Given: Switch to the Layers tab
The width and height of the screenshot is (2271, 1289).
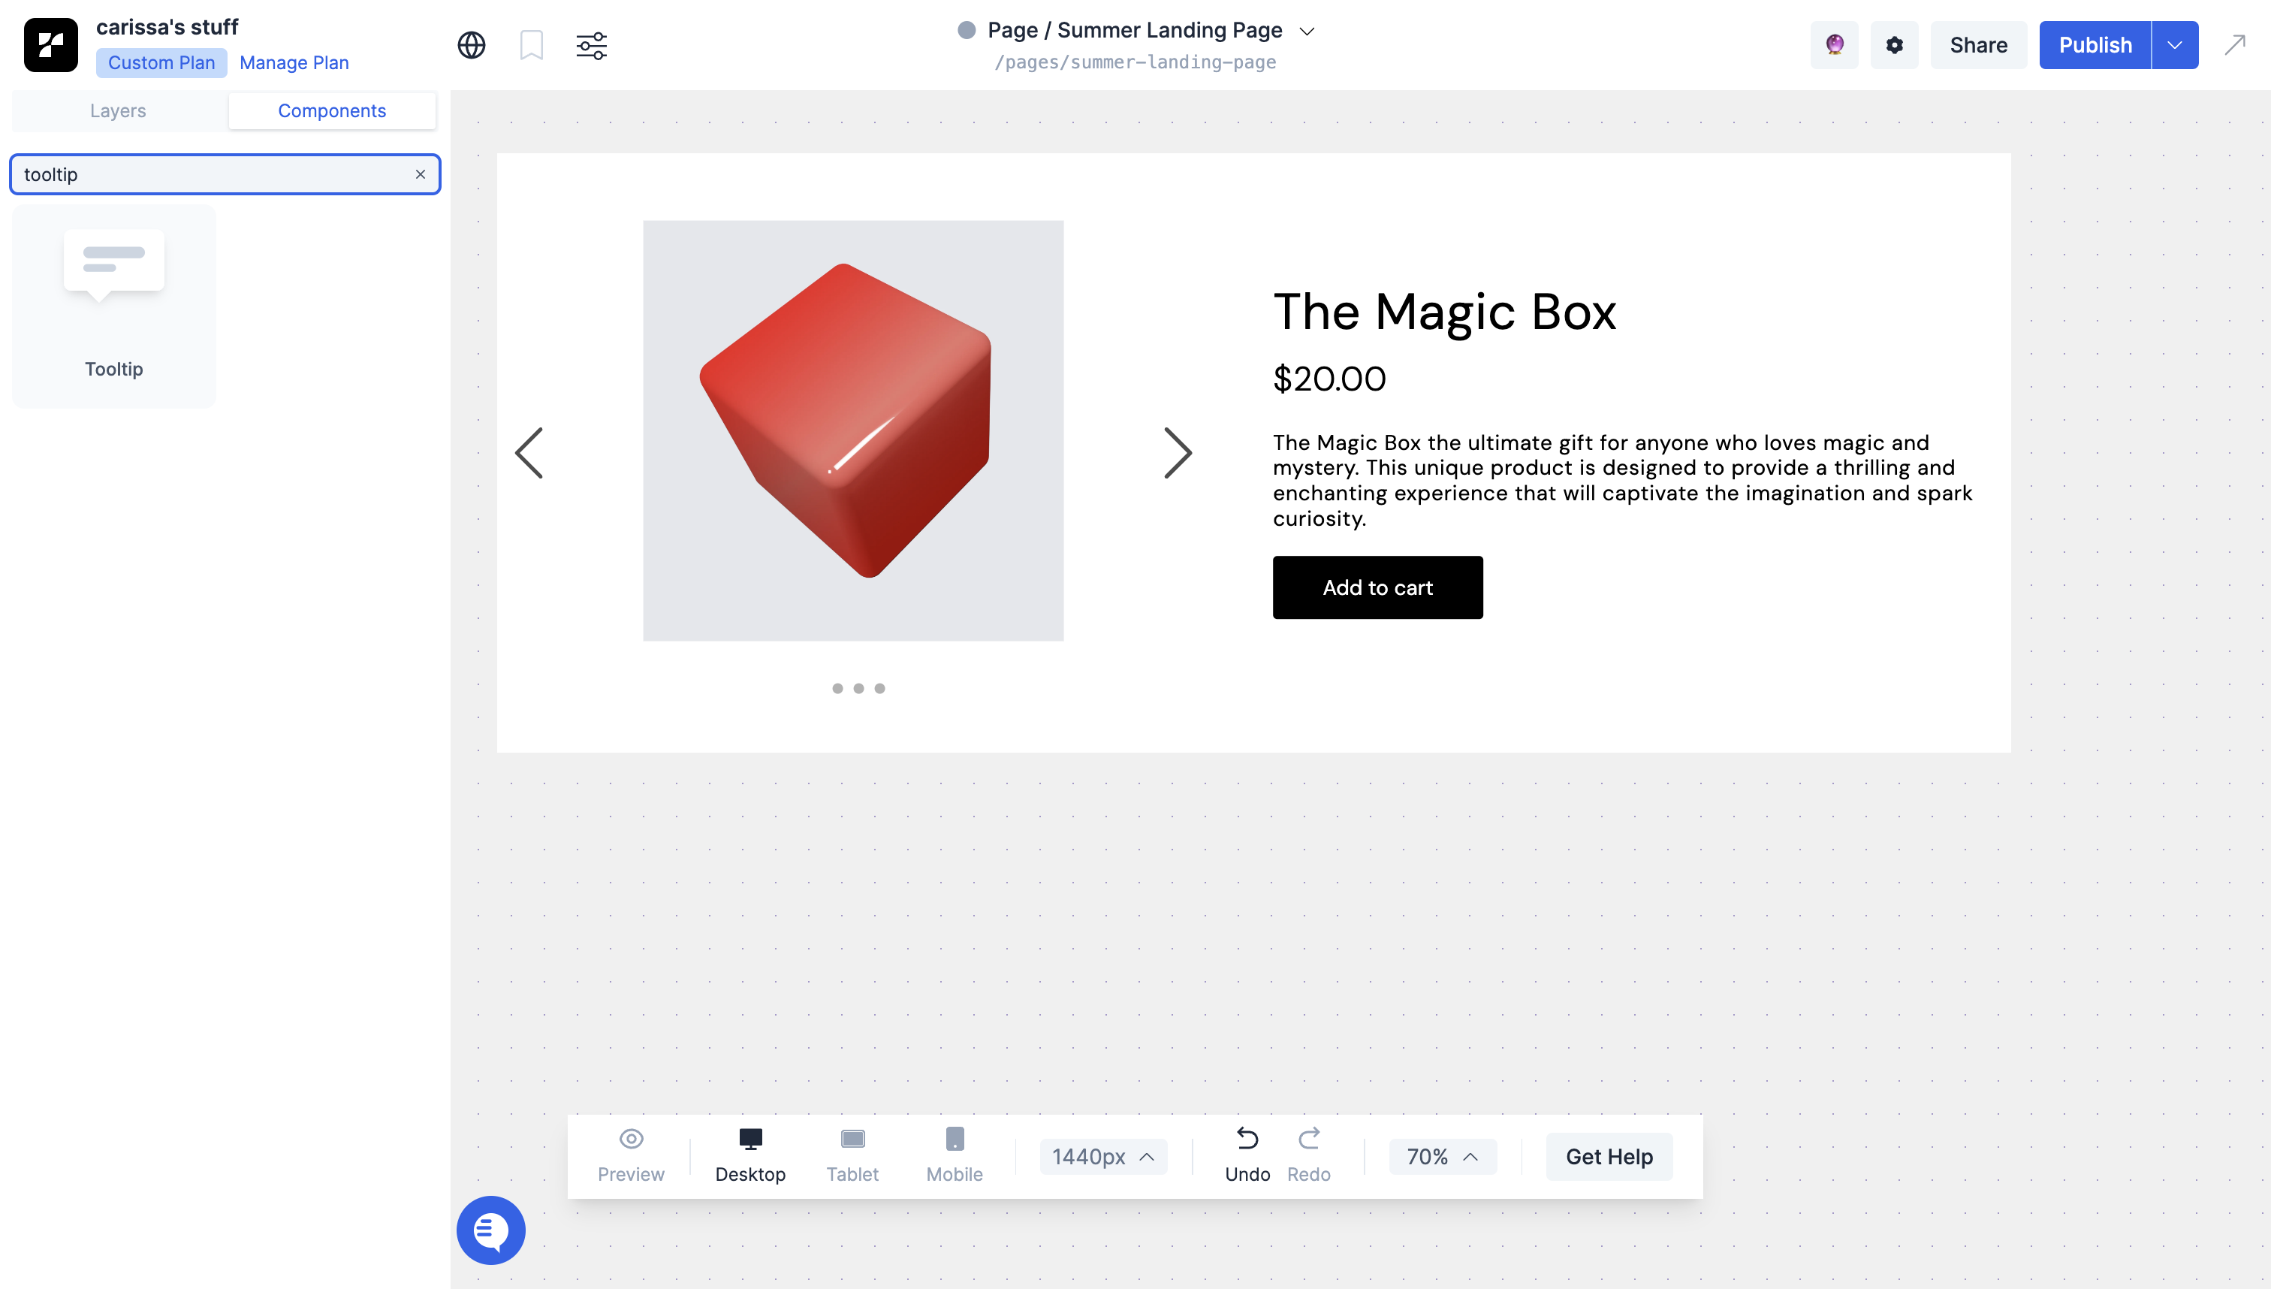Looking at the screenshot, I should (x=118, y=110).
